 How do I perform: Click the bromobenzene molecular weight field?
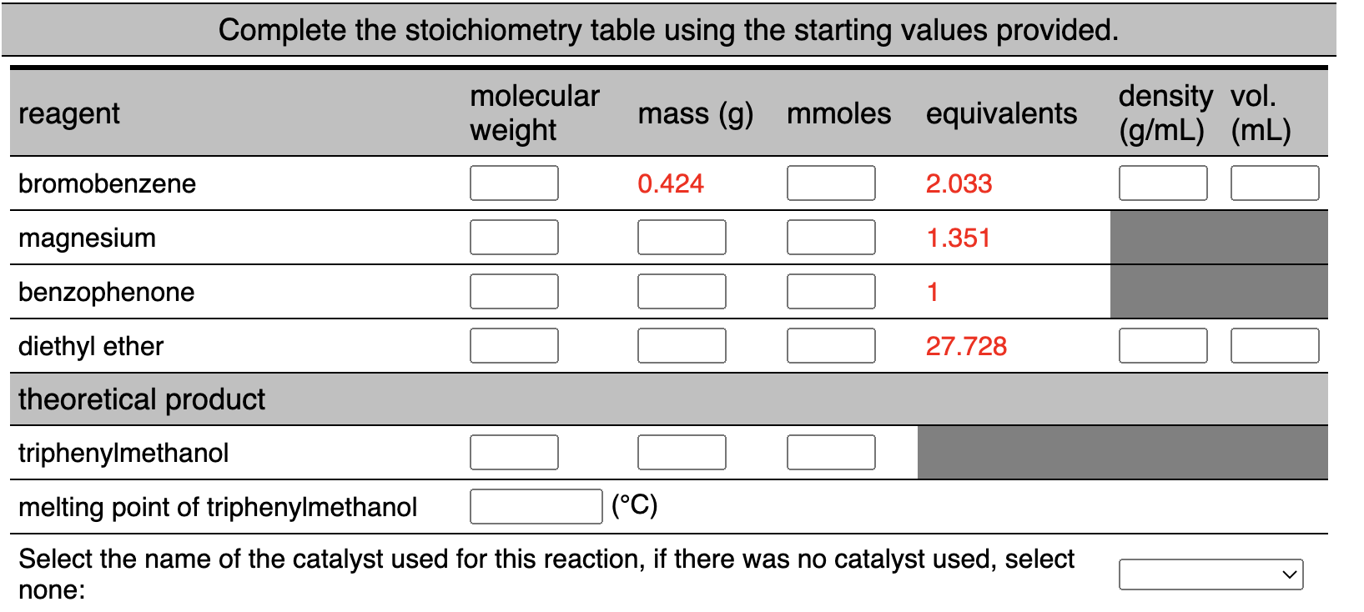coord(513,183)
